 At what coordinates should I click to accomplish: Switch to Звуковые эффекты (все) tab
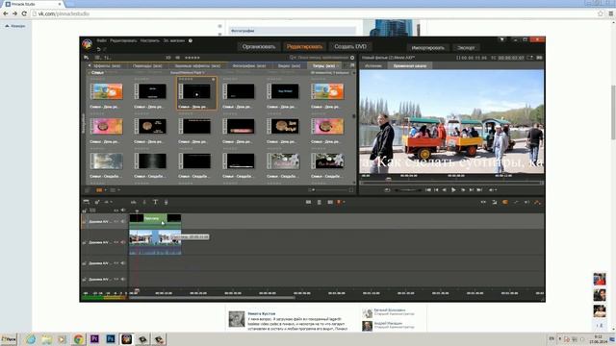(197, 66)
